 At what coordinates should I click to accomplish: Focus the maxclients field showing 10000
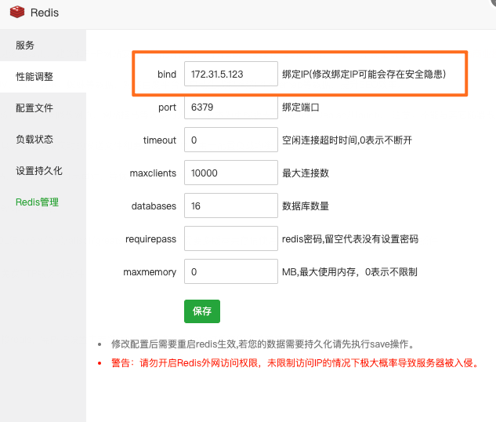(x=231, y=173)
